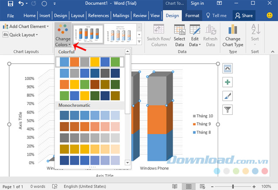Collapse the ribbon with the chevron

273,52
